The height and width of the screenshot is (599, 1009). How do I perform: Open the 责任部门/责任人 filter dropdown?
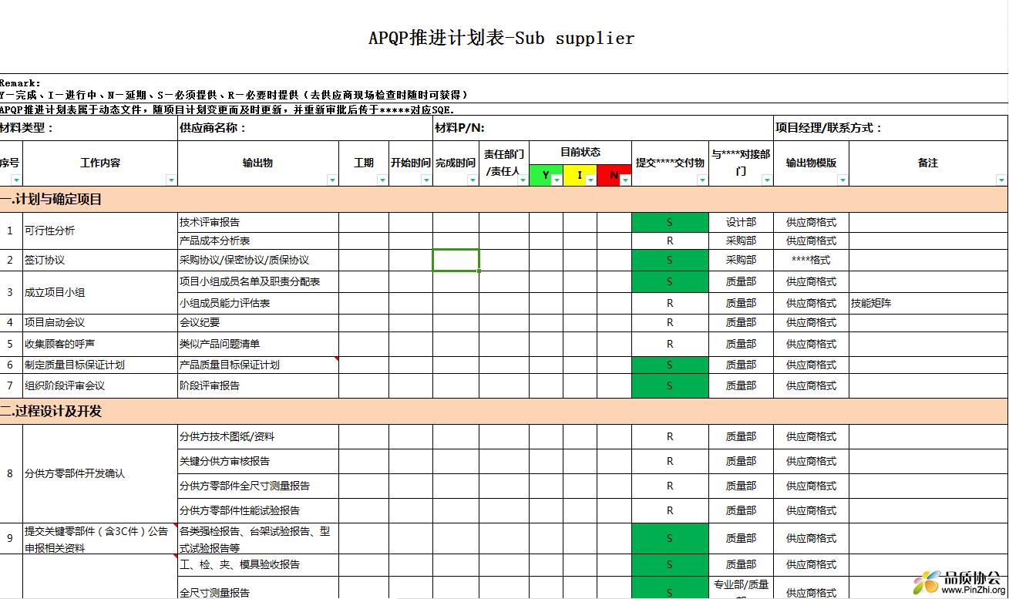523,180
